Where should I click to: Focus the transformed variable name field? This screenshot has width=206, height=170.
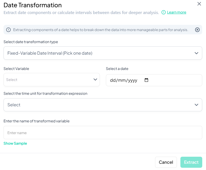coord(103,133)
